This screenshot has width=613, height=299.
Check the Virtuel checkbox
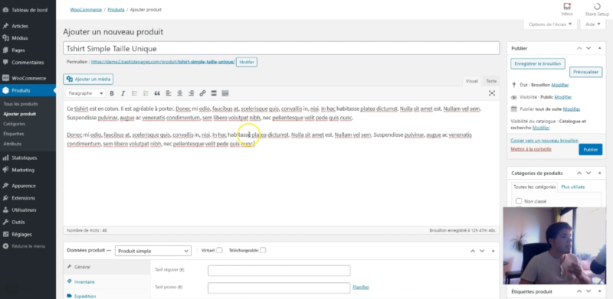220,250
